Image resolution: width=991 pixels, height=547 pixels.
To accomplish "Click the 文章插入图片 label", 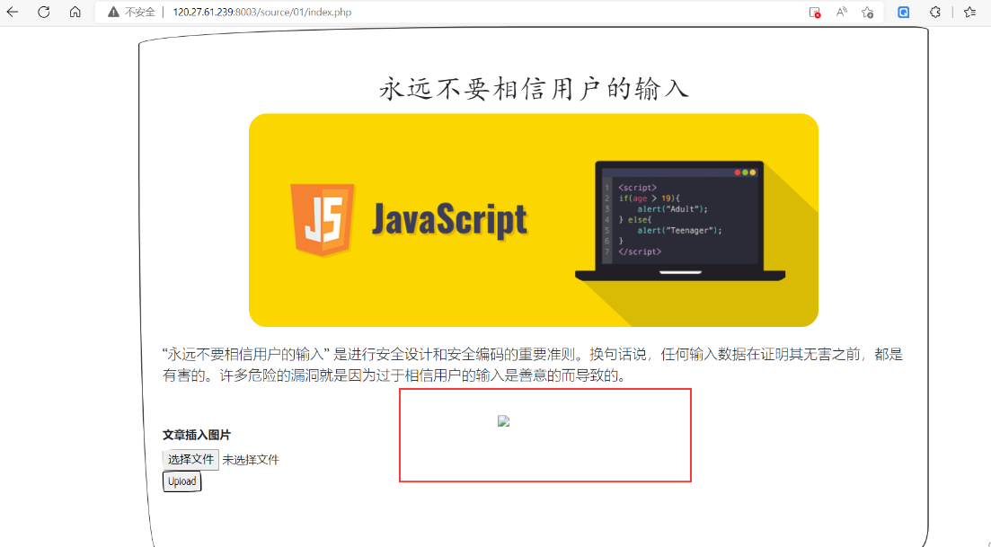I will [197, 435].
